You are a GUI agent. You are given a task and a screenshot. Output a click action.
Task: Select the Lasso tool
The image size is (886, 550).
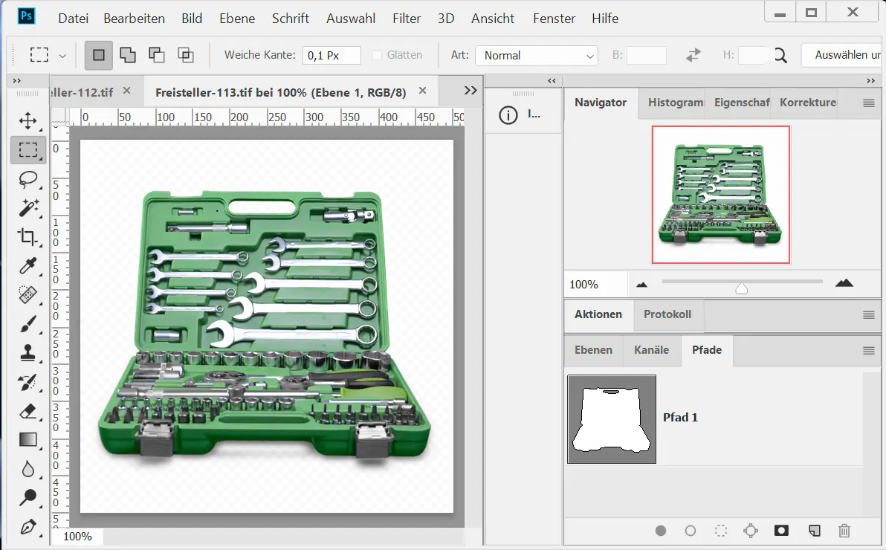click(x=28, y=179)
